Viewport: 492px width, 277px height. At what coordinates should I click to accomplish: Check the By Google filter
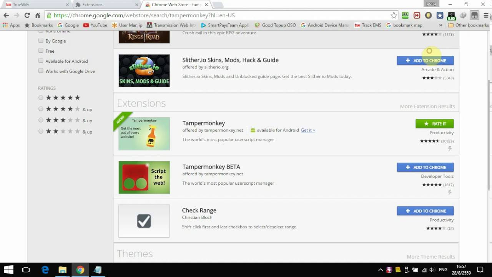(x=41, y=40)
